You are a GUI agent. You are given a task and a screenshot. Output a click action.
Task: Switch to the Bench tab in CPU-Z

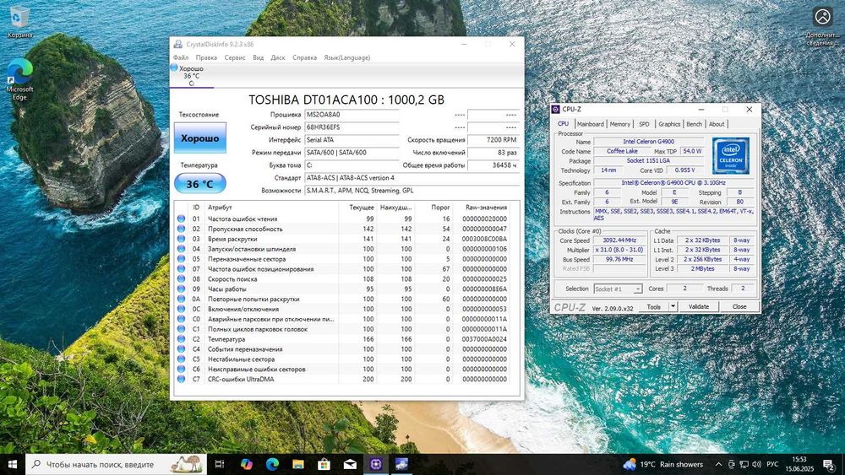point(694,124)
